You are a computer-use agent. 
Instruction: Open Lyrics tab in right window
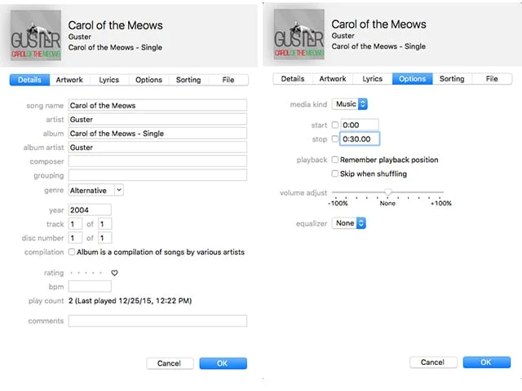point(373,79)
